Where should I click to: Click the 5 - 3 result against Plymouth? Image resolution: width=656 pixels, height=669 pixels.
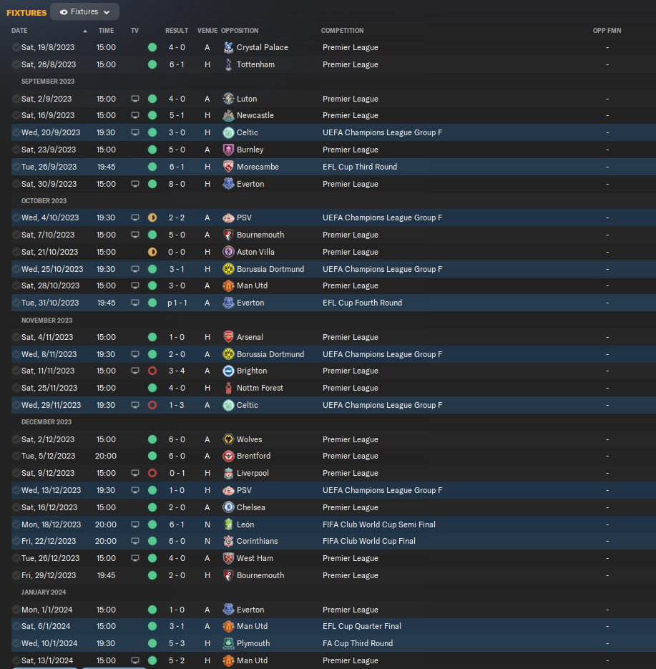tap(177, 643)
